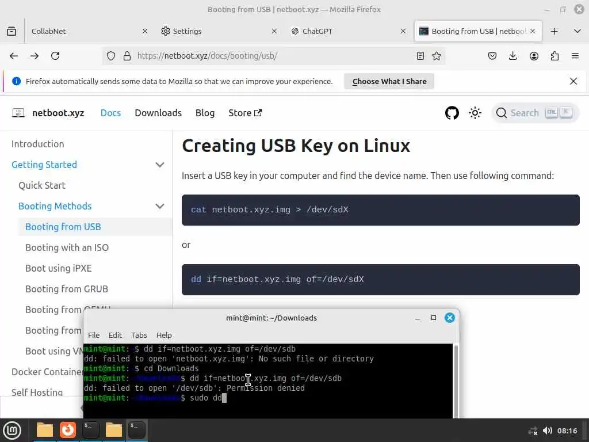The image size is (589, 442).
Task: Go to netboot.xyz home link
Action: click(58, 113)
